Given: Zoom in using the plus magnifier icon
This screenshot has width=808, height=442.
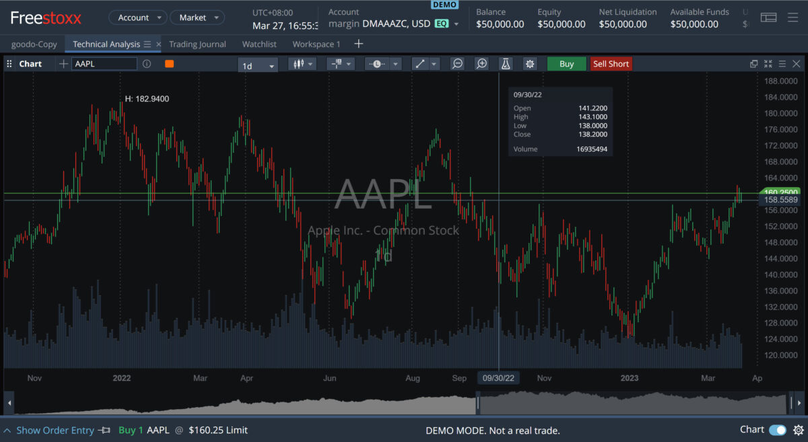Looking at the screenshot, I should (x=482, y=64).
